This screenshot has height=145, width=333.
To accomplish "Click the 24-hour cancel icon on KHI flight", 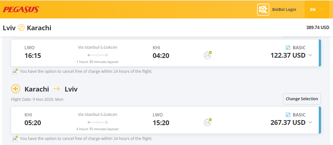I will click(x=207, y=122).
